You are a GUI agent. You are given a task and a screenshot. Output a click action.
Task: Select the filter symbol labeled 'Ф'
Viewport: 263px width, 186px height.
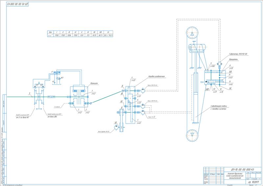tap(54, 82)
